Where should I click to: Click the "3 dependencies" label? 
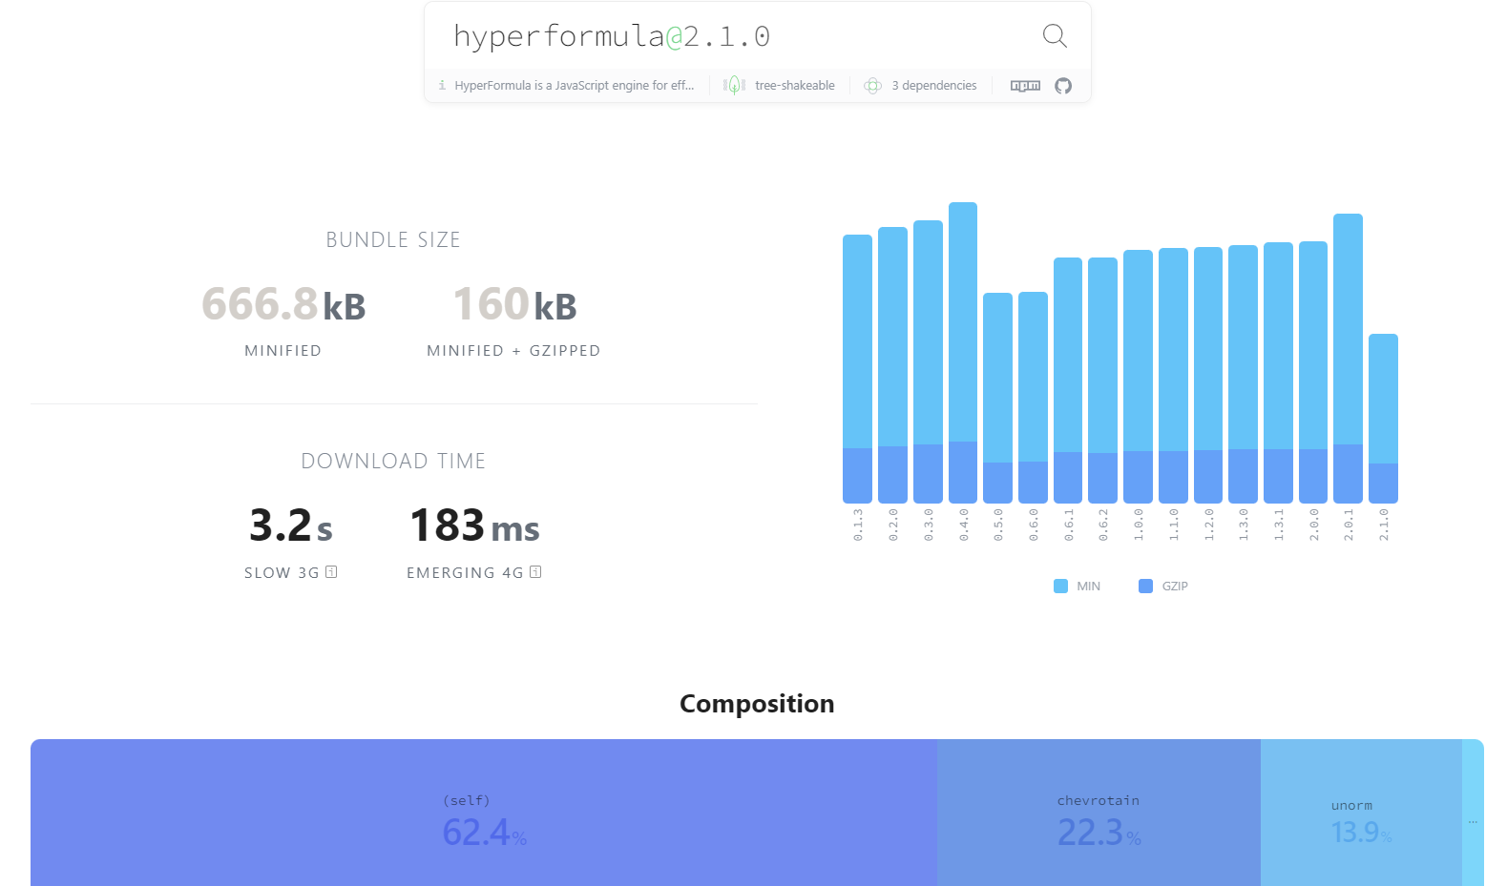[x=934, y=86]
